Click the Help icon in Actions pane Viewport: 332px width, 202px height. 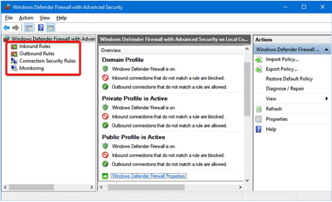tap(259, 129)
